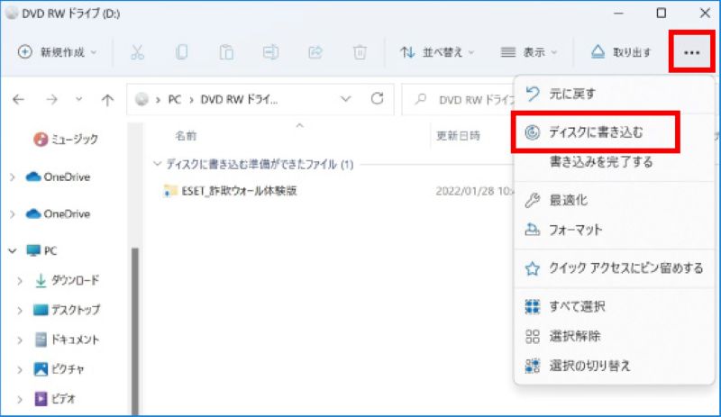This screenshot has width=721, height=417.
Task: Choose クイック アクセスにピン留めする
Action: (x=614, y=268)
